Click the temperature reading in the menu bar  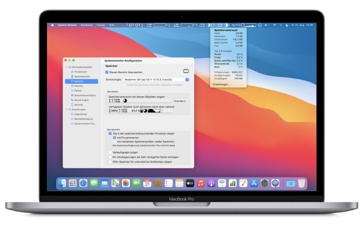coord(236,25)
